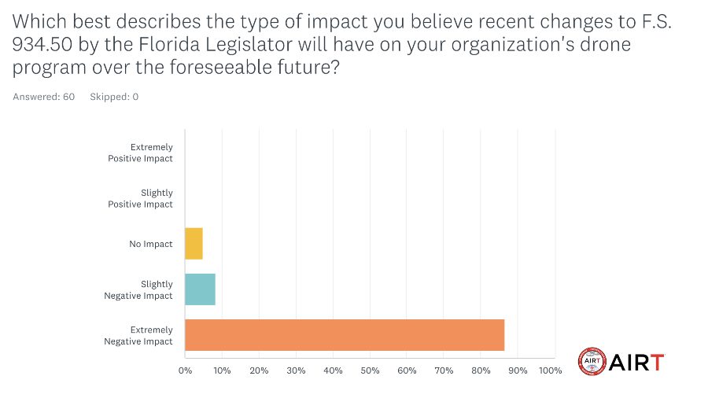Click the 50% axis label

pyautogui.click(x=370, y=370)
